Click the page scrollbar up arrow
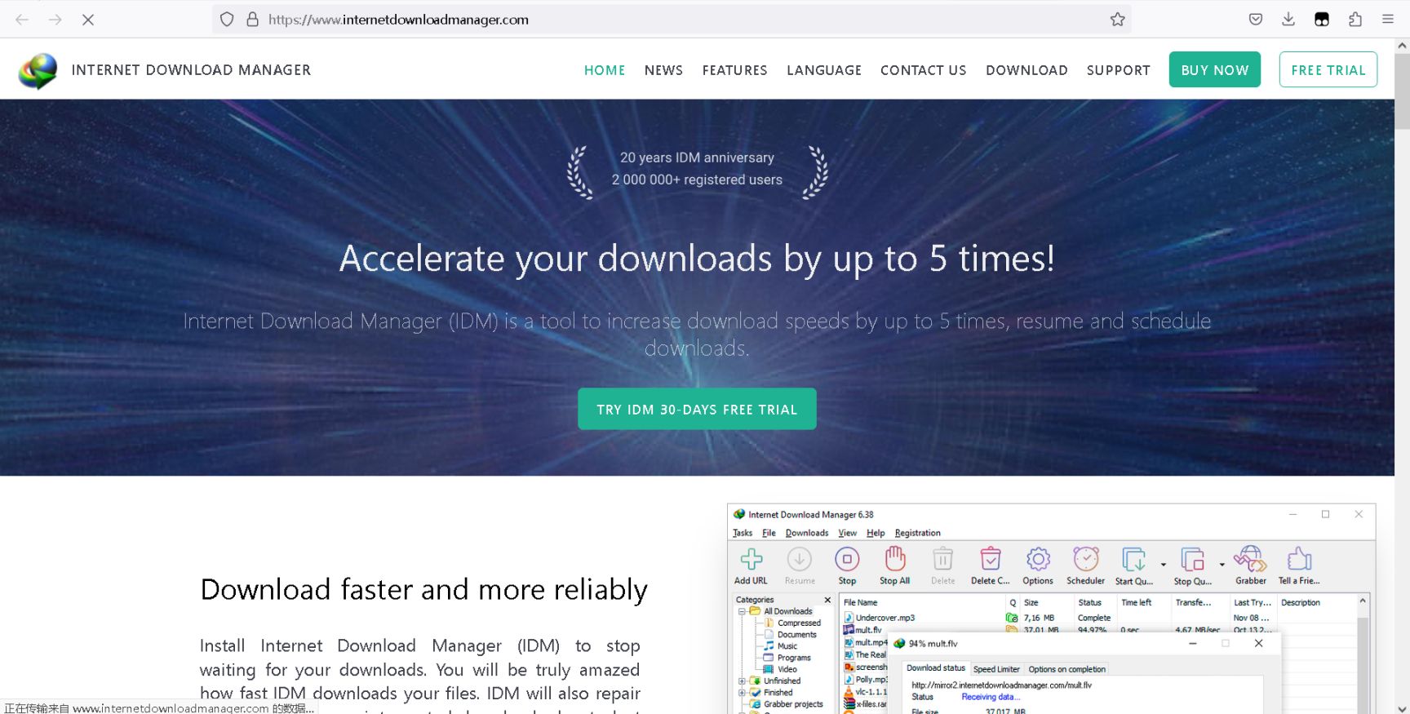Viewport: 1410px width, 714px height. click(1403, 46)
